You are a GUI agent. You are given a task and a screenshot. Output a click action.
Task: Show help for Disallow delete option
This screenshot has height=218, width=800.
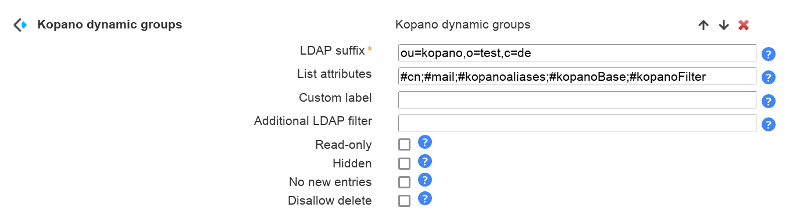tap(425, 198)
